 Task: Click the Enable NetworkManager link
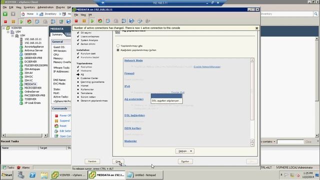[x=207, y=66]
